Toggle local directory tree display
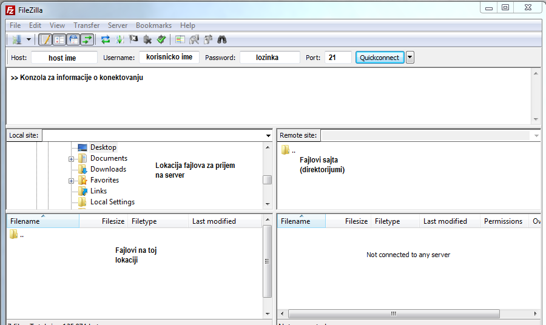The image size is (546, 325). (59, 39)
